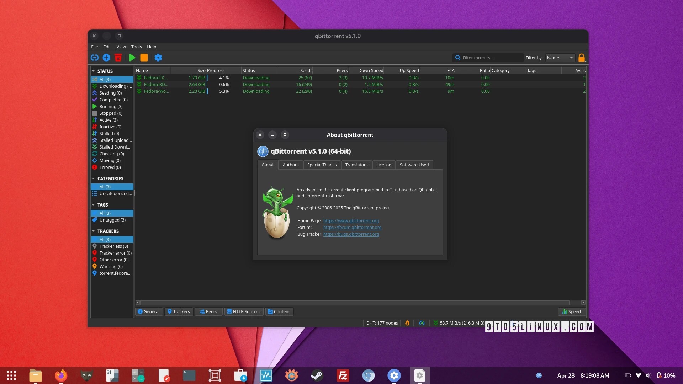Viewport: 683px width, 384px height.
Task: Collapse the TRACKERS section
Action: [x=93, y=231]
